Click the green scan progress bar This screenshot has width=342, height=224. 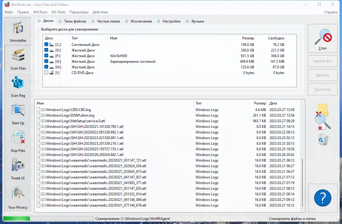pyautogui.click(x=17, y=219)
